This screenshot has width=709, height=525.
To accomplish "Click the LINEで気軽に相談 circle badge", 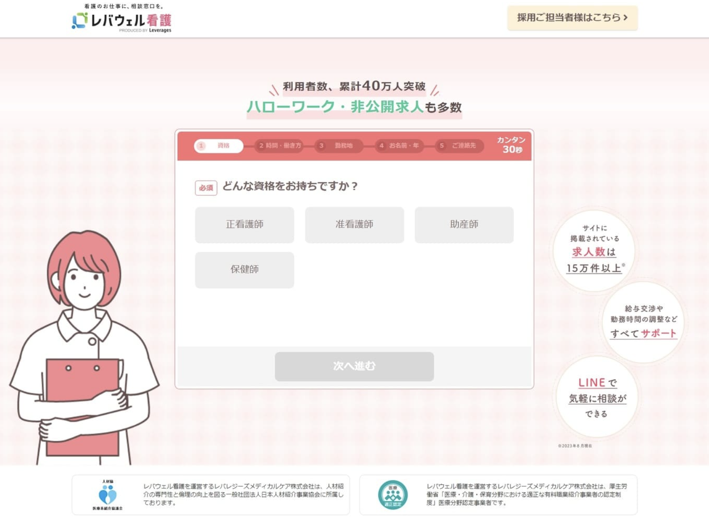I will coord(597,397).
